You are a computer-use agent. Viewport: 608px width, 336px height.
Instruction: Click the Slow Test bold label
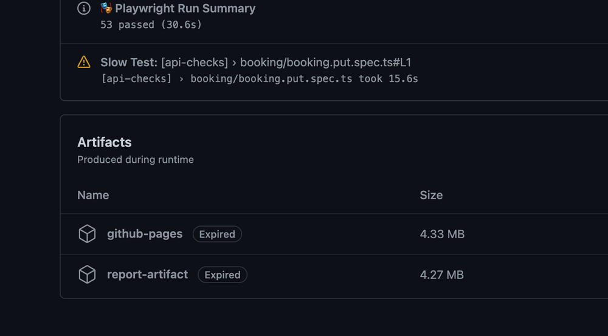tap(129, 62)
